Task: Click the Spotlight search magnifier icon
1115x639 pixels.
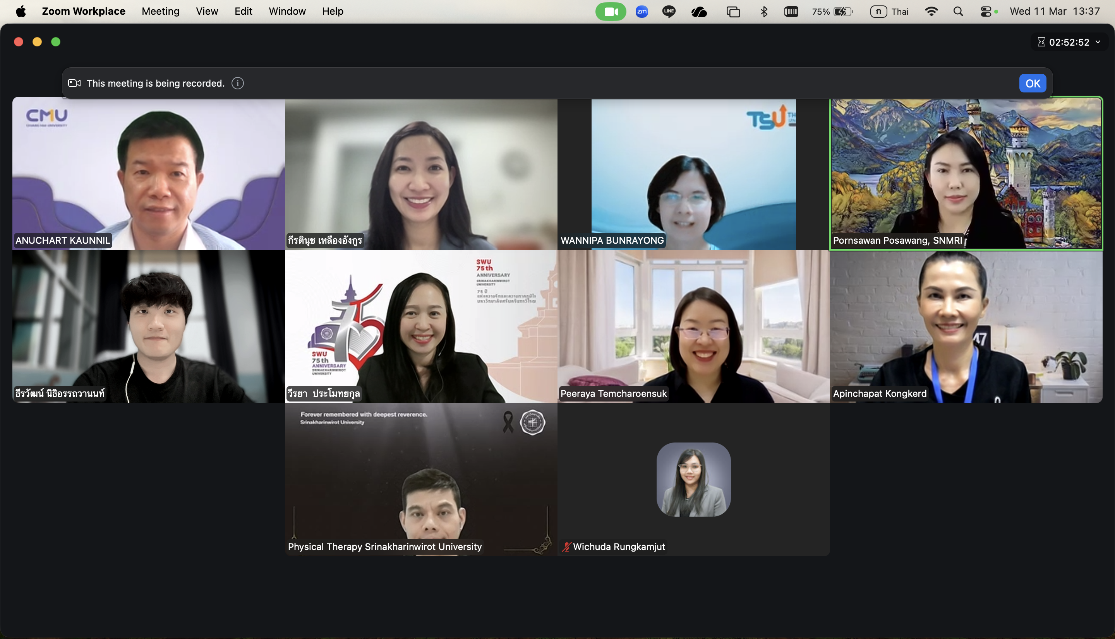Action: [x=958, y=12]
